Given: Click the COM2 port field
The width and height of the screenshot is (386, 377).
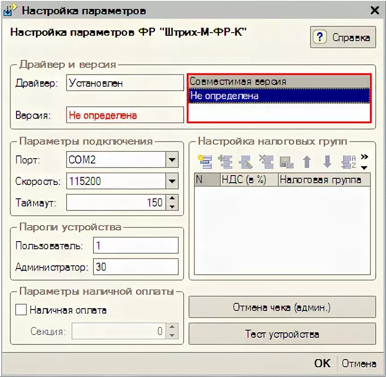Looking at the screenshot, I should 116,159.
